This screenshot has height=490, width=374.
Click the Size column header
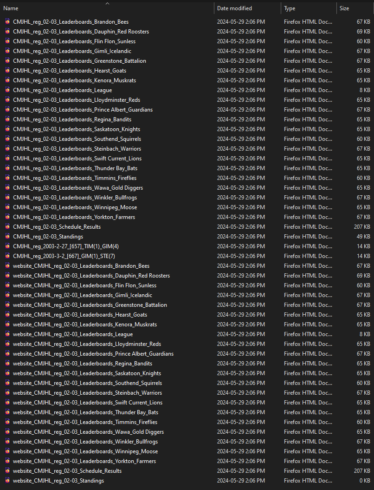(x=344, y=8)
